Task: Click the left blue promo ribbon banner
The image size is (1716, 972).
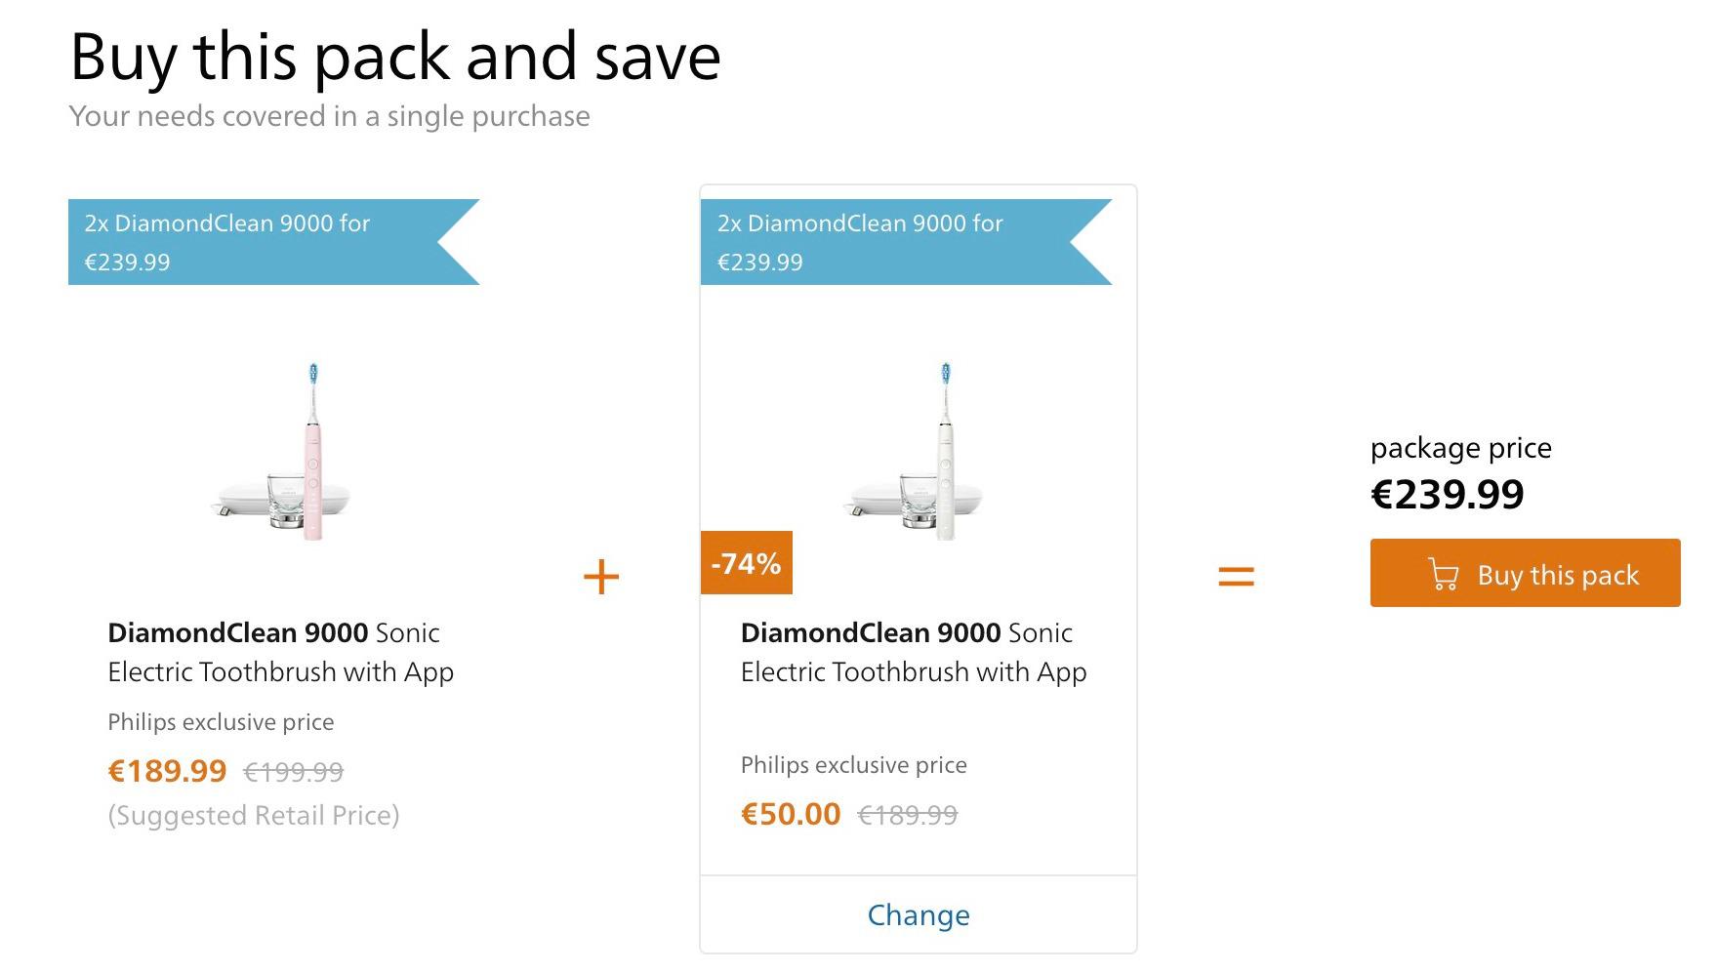Action: pos(273,242)
